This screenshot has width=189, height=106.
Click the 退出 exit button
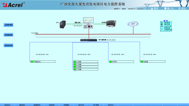182,8
